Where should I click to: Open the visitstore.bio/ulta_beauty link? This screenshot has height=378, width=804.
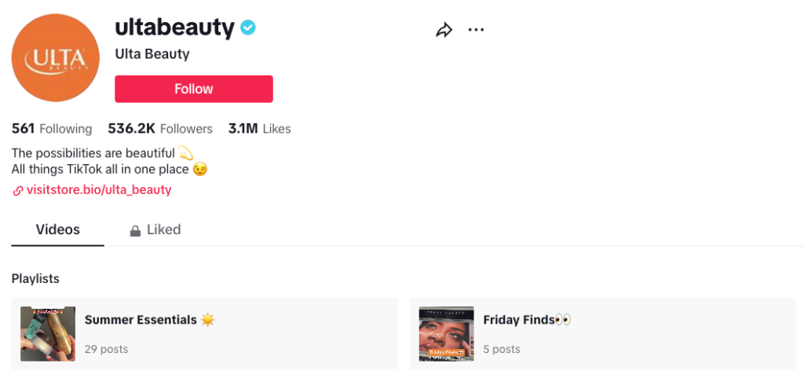(98, 189)
